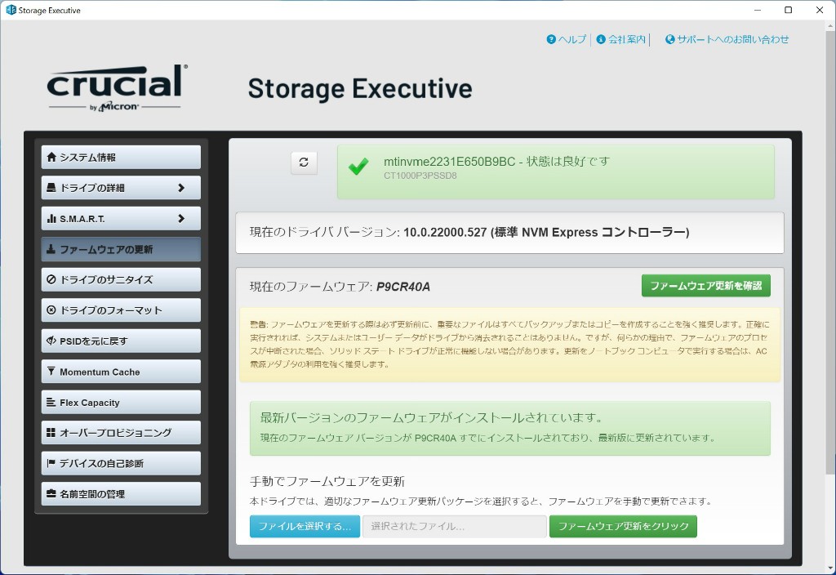836x575 pixels.
Task: Open サポートへのお問い合わせ link
Action: coord(732,39)
